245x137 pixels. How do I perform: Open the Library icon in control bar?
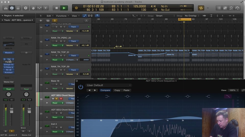(6, 8)
